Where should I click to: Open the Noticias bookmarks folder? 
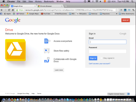point(93,14)
